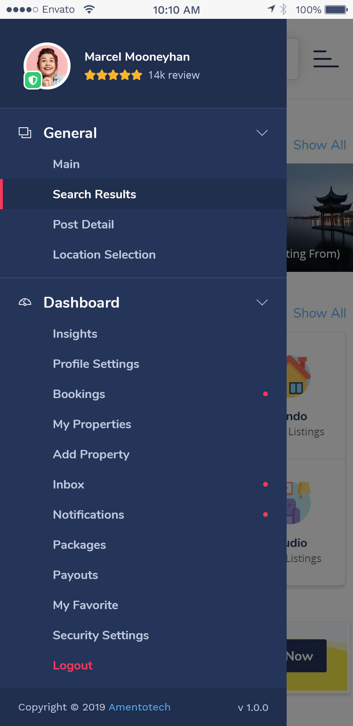Click the green verified shield badge
The width and height of the screenshot is (353, 726).
pos(32,81)
